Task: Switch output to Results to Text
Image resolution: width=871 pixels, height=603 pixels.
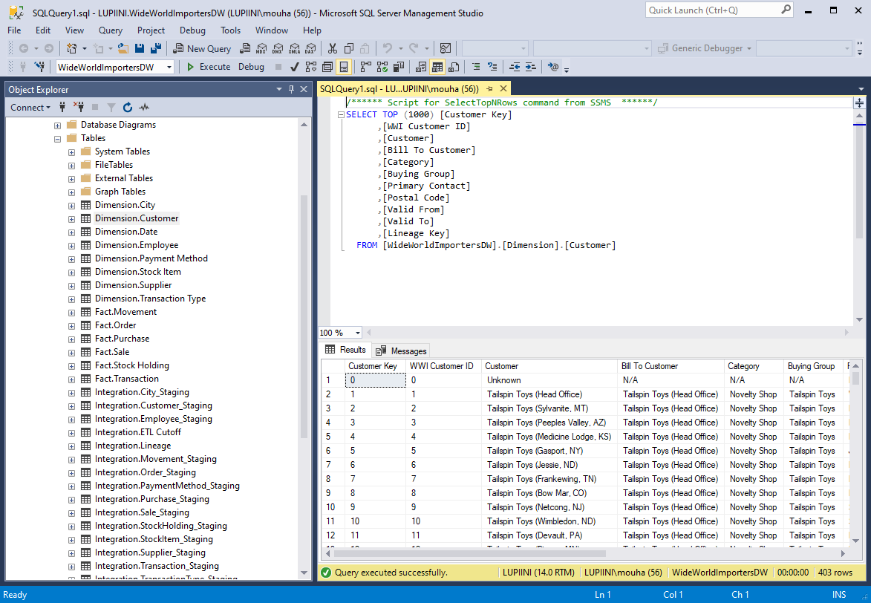Action: pos(421,68)
